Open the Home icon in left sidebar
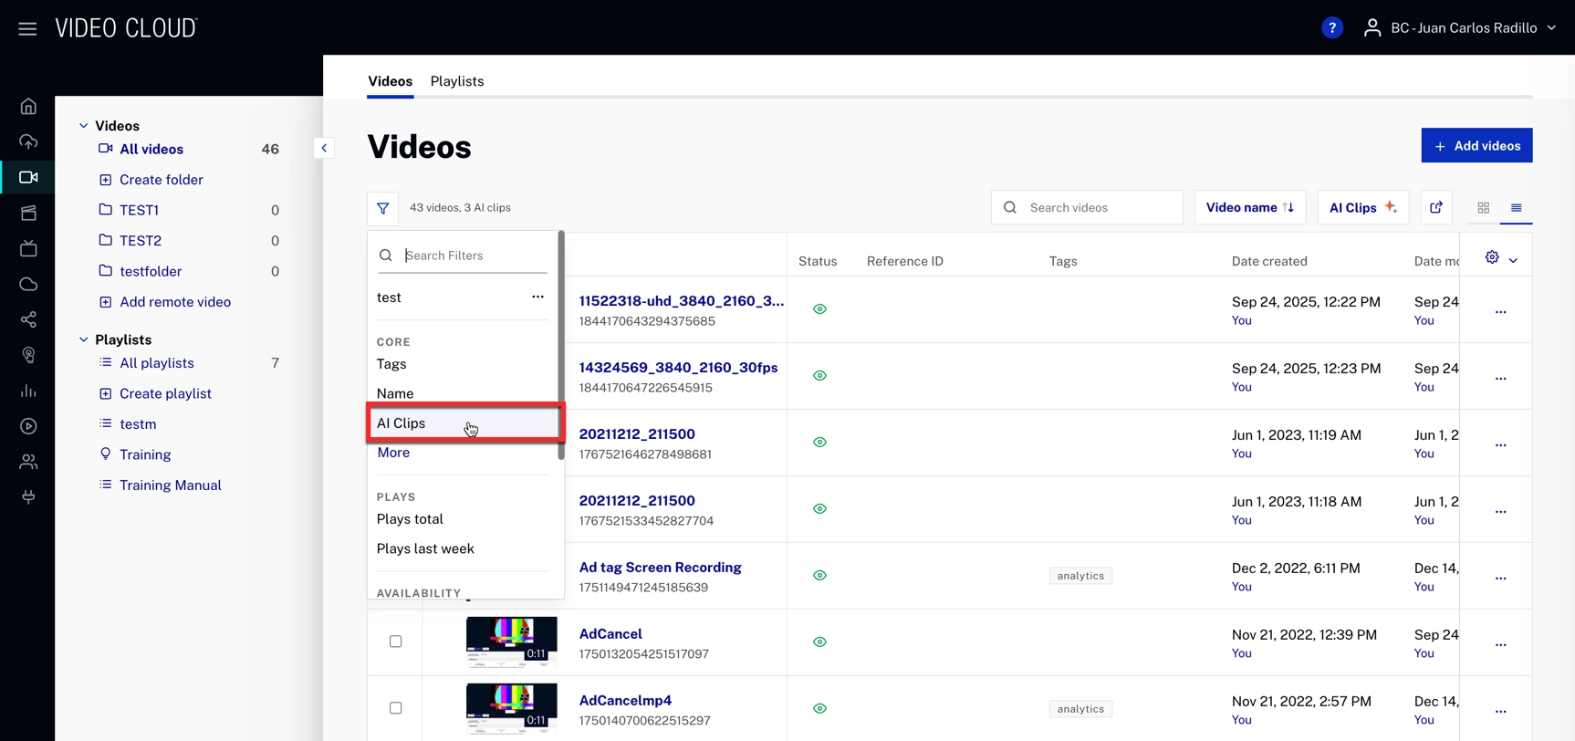The width and height of the screenshot is (1575, 741). (28, 107)
